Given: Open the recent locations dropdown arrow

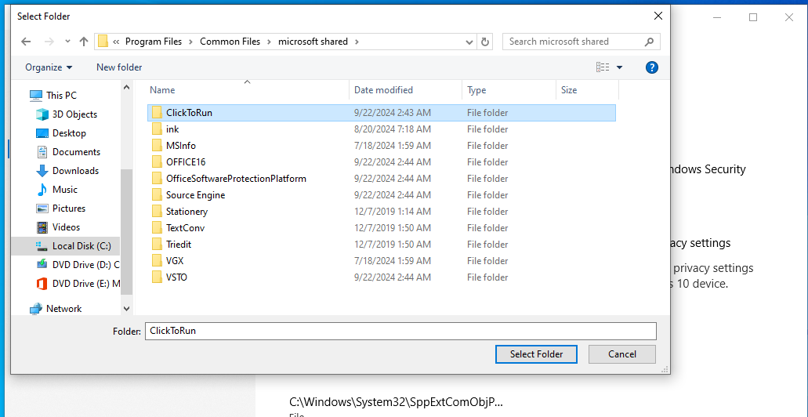Looking at the screenshot, I should click(x=67, y=42).
